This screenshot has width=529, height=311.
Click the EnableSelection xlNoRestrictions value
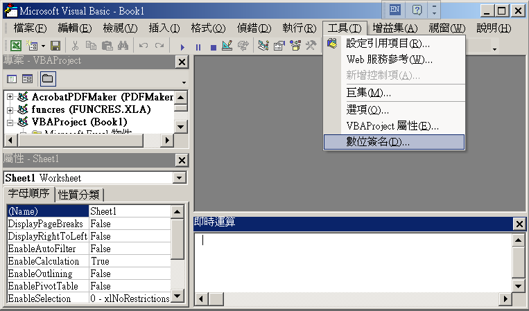[x=130, y=299]
